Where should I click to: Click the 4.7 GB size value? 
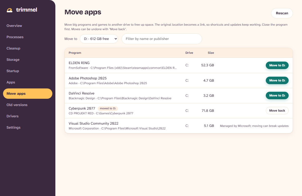tap(209, 80)
